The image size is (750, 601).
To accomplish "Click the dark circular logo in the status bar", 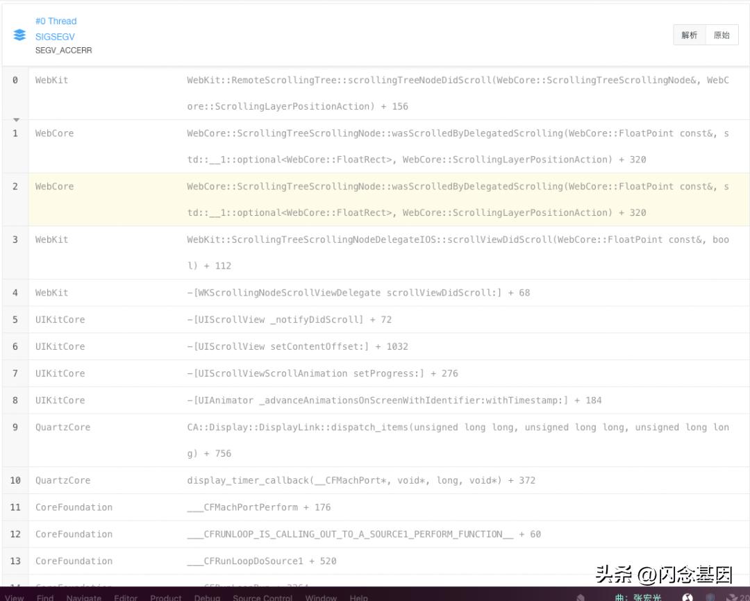I will pyautogui.click(x=686, y=596).
